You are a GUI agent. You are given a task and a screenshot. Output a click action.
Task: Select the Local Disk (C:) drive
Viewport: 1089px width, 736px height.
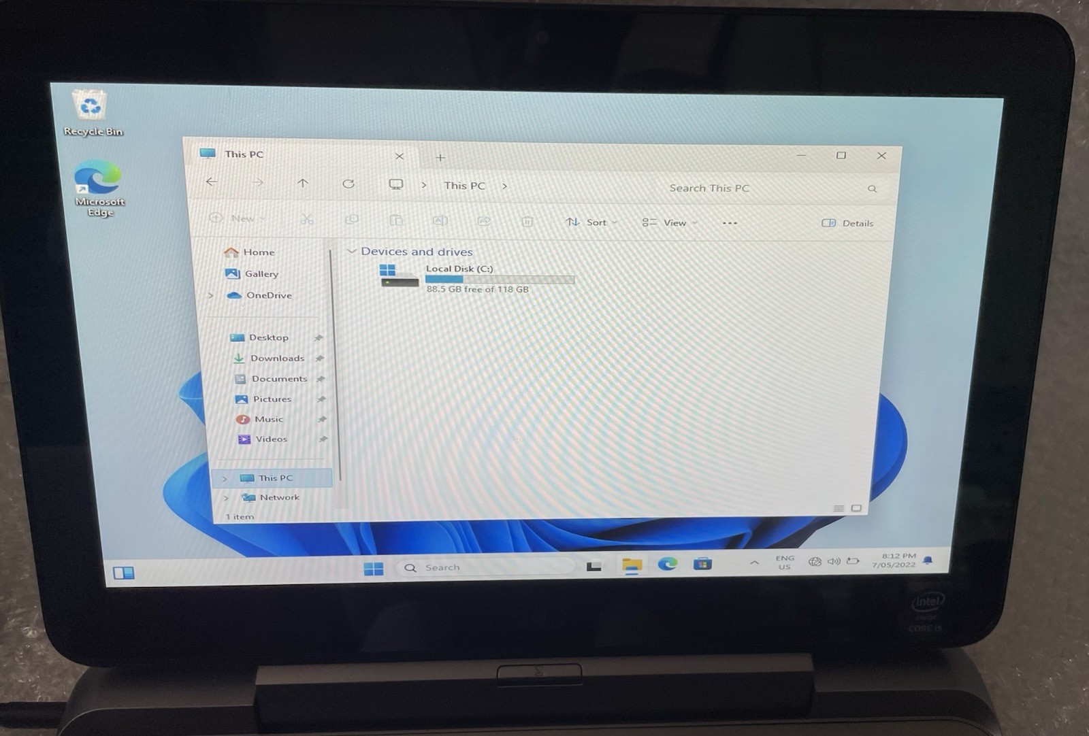(477, 278)
